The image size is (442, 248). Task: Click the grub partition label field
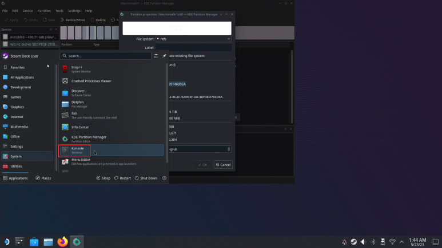pyautogui.click(x=200, y=149)
